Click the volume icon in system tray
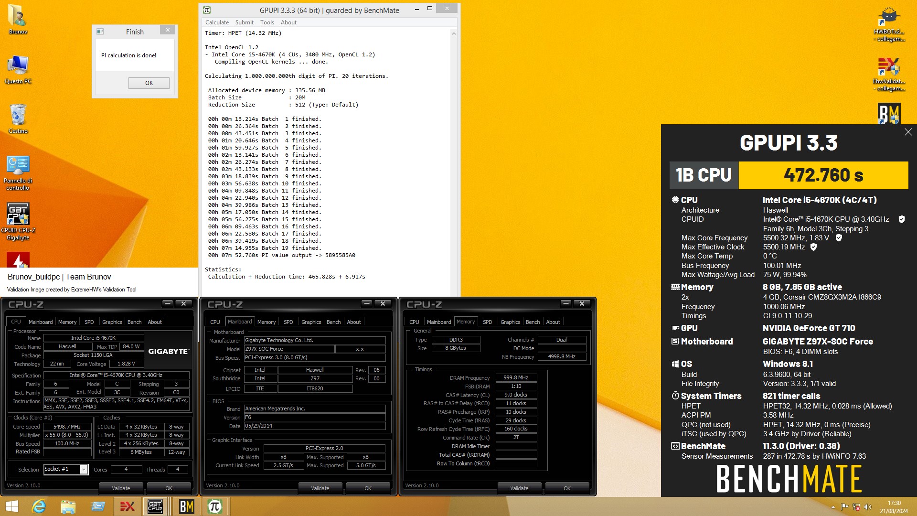Image resolution: width=917 pixels, height=516 pixels. pyautogui.click(x=868, y=507)
